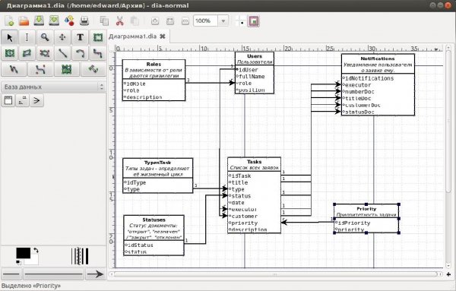Click the black foreground color swatch
Image resolution: width=456 pixels, height=291 pixels.
point(23,253)
